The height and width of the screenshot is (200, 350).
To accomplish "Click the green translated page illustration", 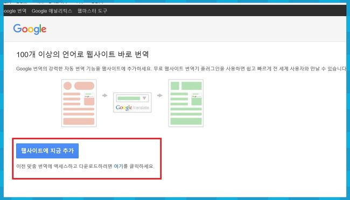I will 186,103.
